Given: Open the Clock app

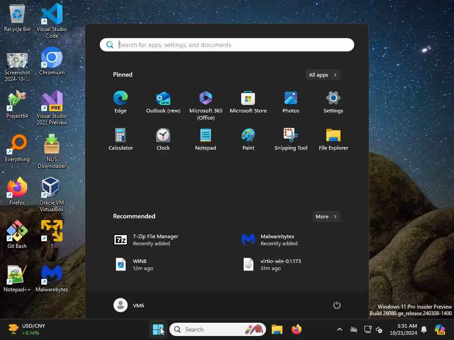Looking at the screenshot, I should click(163, 139).
